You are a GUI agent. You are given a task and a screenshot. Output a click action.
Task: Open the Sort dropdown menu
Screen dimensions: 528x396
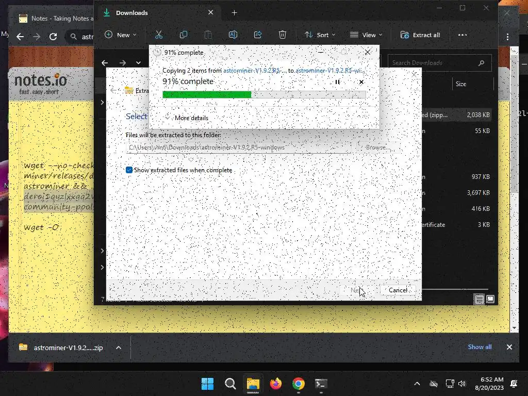click(320, 35)
